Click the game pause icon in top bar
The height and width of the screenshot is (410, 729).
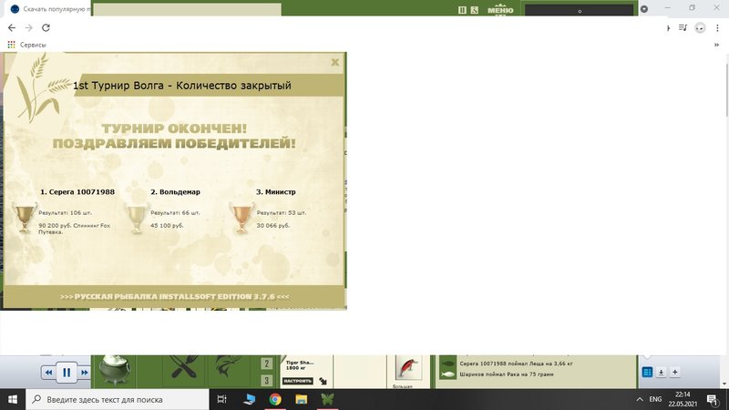pos(462,10)
